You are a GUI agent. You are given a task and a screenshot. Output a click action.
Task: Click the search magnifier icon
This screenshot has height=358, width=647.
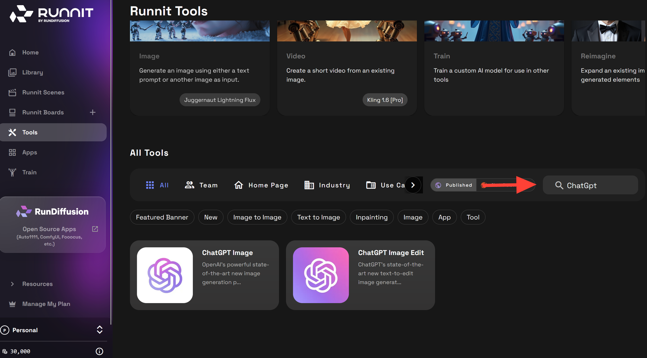point(559,185)
